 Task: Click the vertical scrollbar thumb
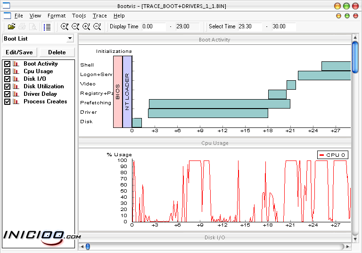coord(355,57)
